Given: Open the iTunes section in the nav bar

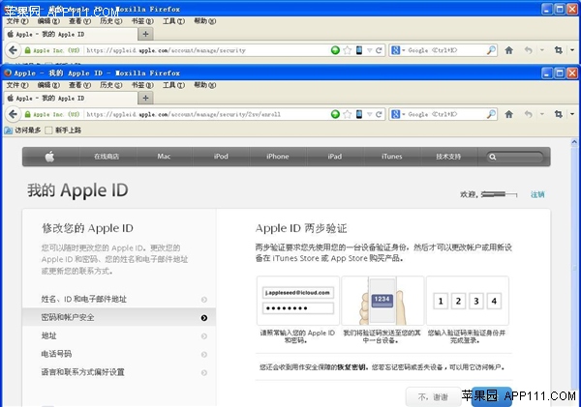Looking at the screenshot, I should click(391, 157).
